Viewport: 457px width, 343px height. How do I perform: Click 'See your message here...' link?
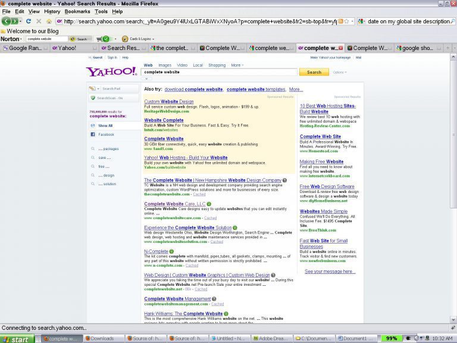tap(330, 272)
